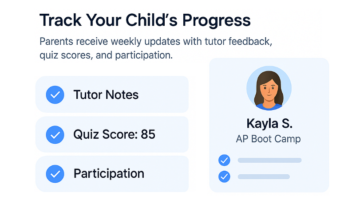
Task: Click the "85" score value
Action: tap(148, 134)
